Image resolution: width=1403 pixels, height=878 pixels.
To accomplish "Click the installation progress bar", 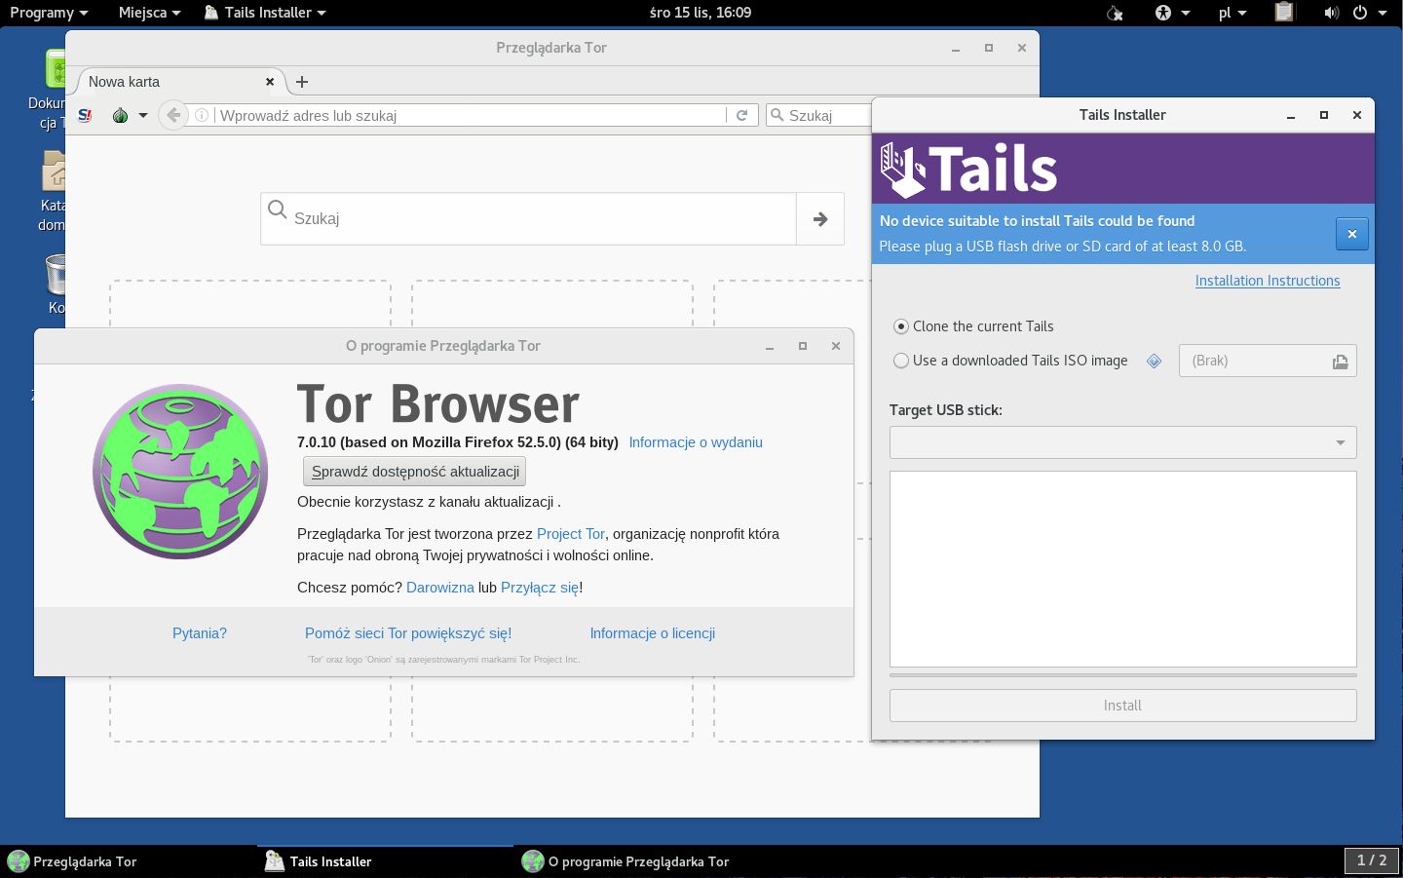I will click(x=1122, y=674).
